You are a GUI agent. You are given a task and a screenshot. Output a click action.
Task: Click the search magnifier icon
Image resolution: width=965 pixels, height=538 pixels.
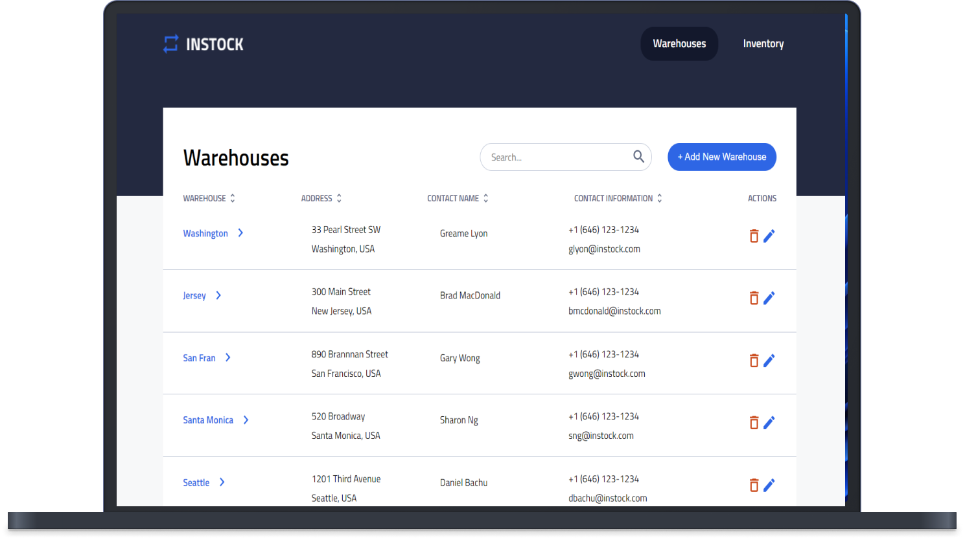tap(638, 157)
